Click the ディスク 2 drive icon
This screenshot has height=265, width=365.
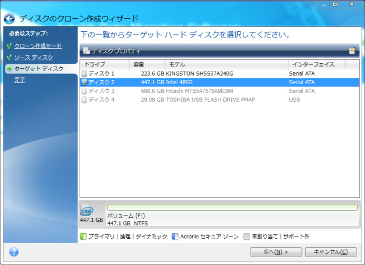84,82
